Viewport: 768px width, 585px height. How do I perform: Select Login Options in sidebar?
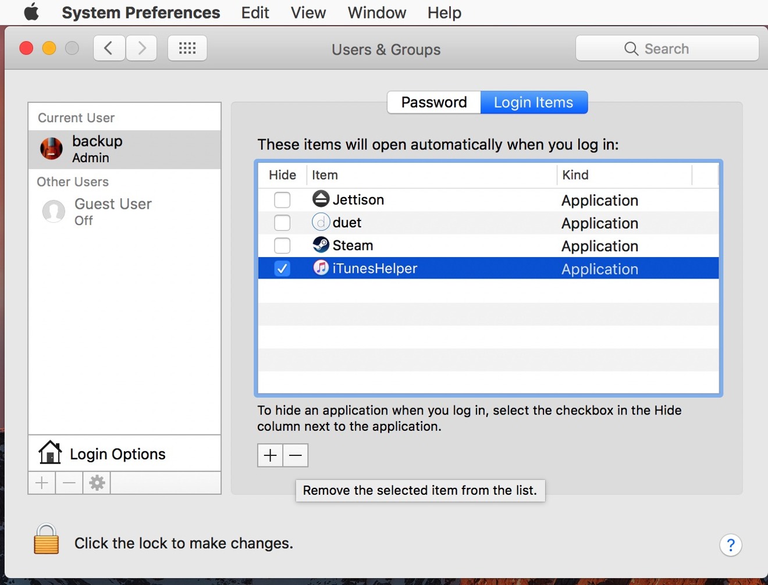point(125,453)
